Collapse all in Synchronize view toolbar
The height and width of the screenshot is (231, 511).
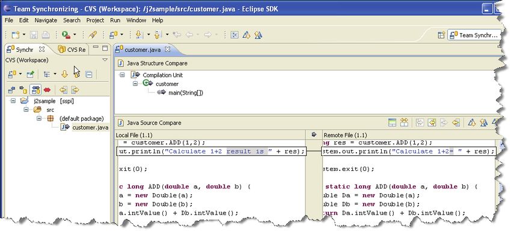click(88, 75)
